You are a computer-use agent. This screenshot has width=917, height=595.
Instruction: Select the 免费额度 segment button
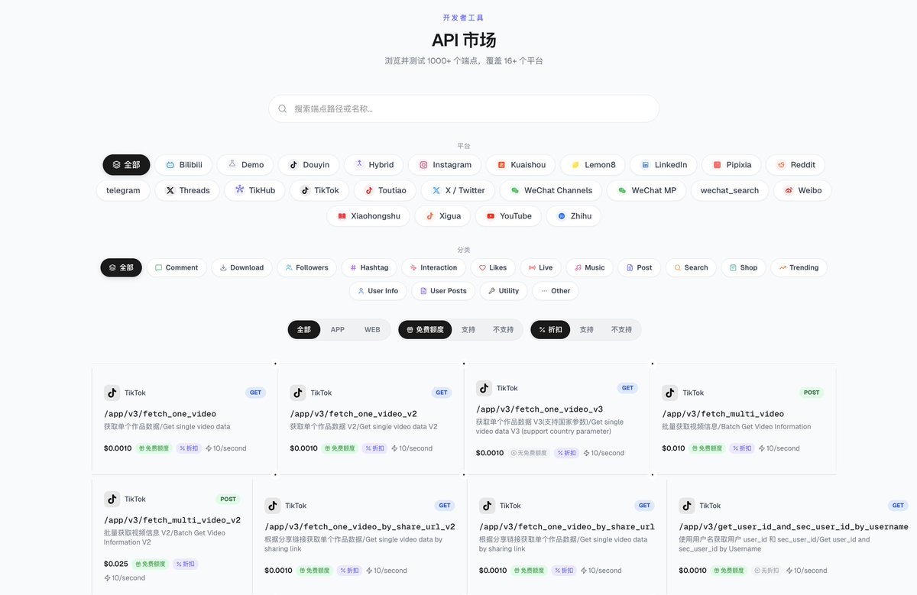click(x=425, y=329)
